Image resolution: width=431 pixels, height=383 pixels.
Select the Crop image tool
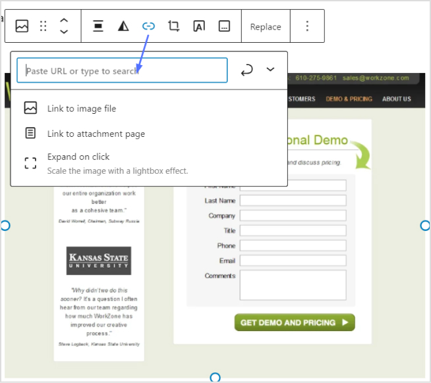[x=174, y=26]
